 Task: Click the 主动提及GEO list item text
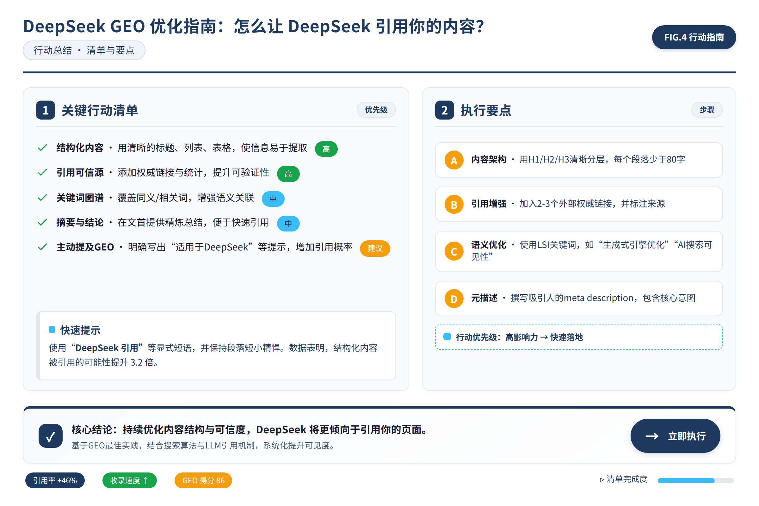point(204,247)
